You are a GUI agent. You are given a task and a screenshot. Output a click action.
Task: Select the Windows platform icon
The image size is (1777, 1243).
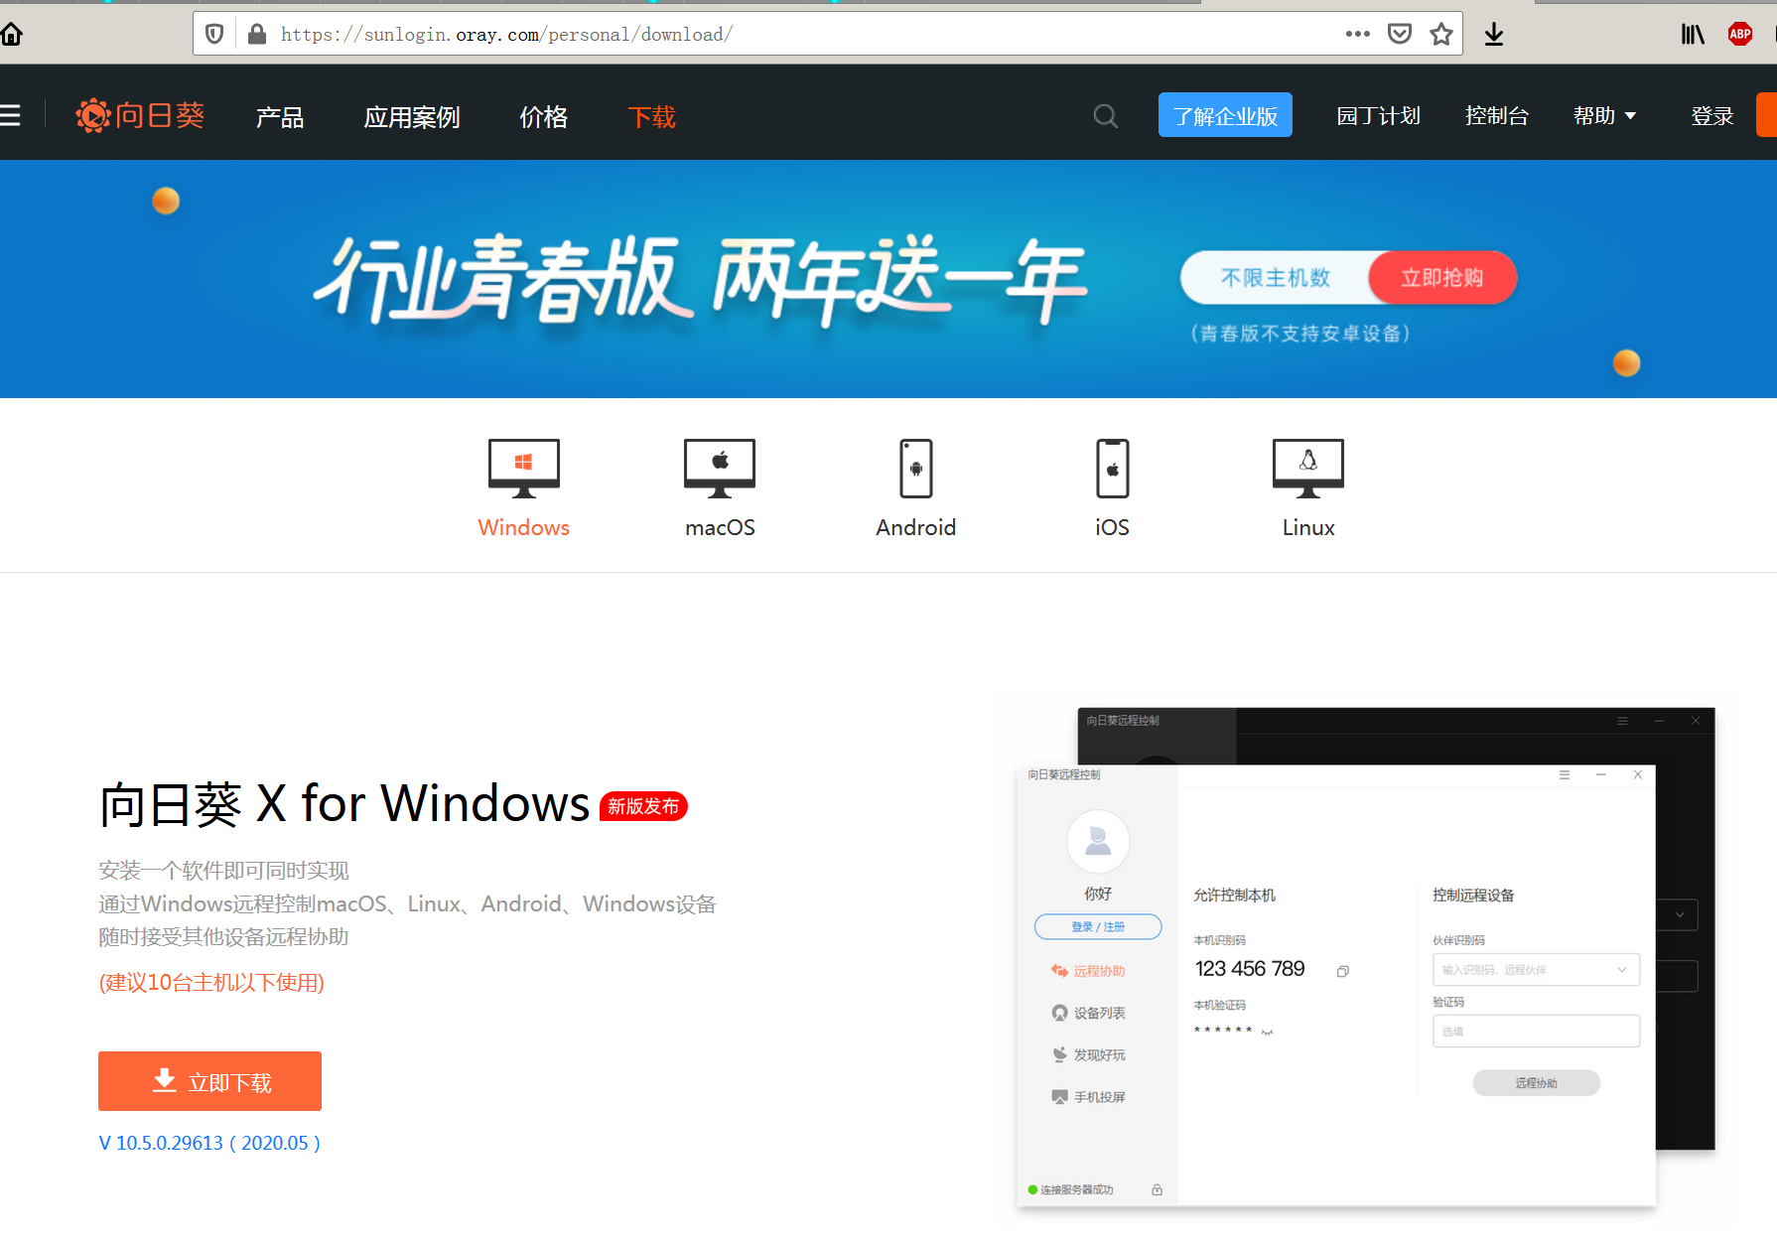(524, 469)
